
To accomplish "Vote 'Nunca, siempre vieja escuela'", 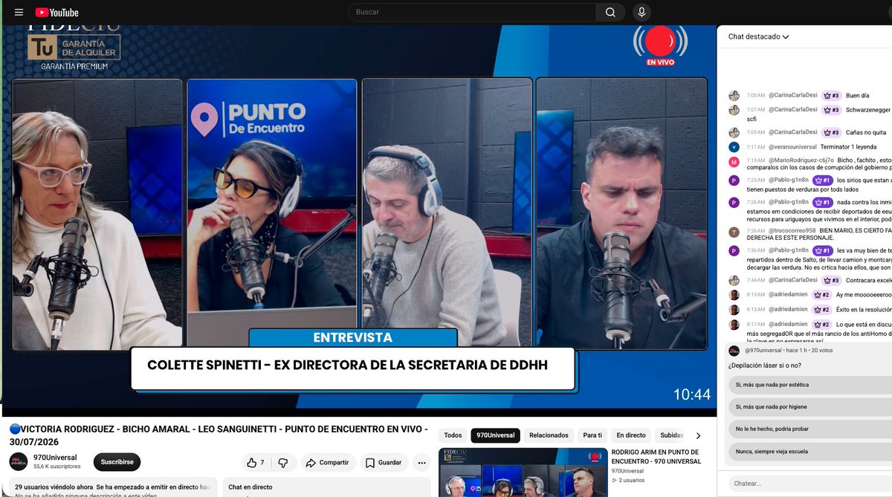I will 809,452.
